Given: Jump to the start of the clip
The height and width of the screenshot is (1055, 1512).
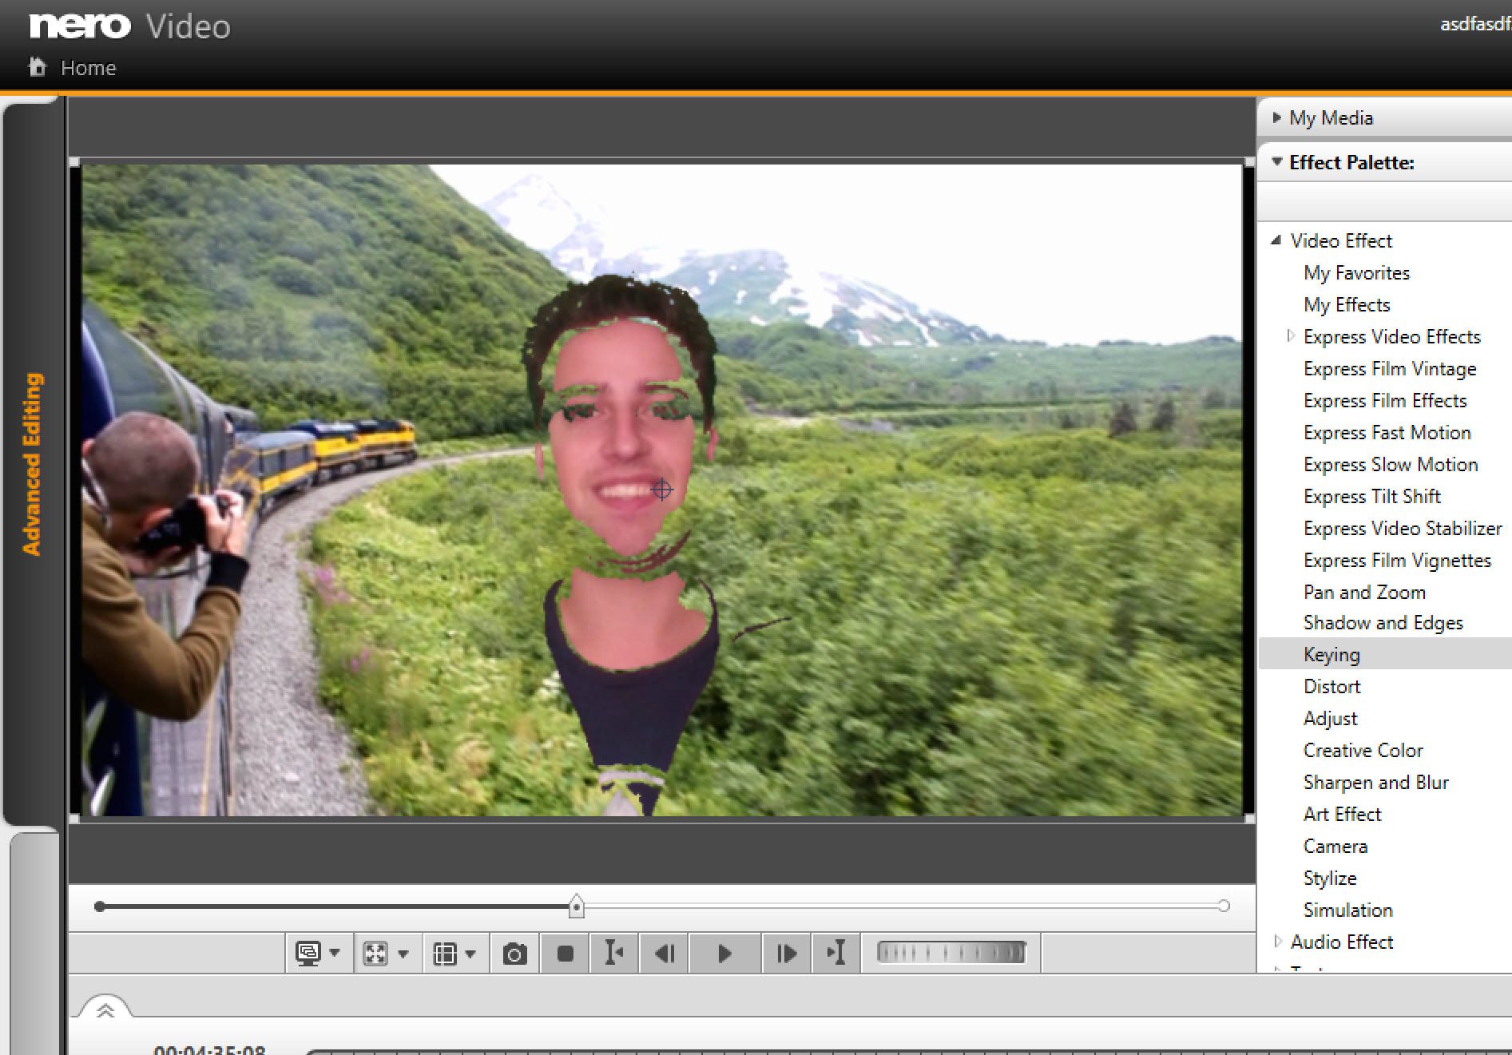Looking at the screenshot, I should point(613,954).
